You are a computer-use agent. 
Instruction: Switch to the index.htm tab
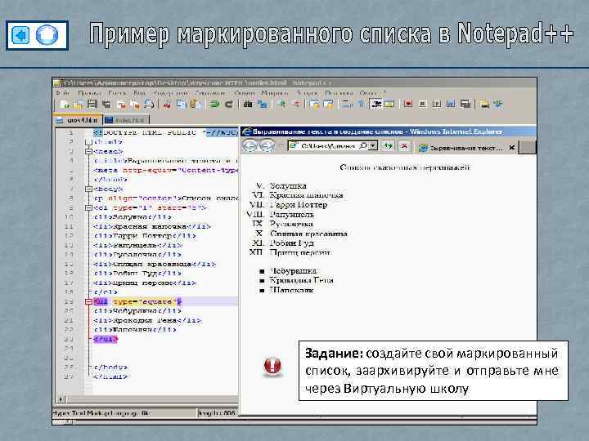pyautogui.click(x=126, y=120)
